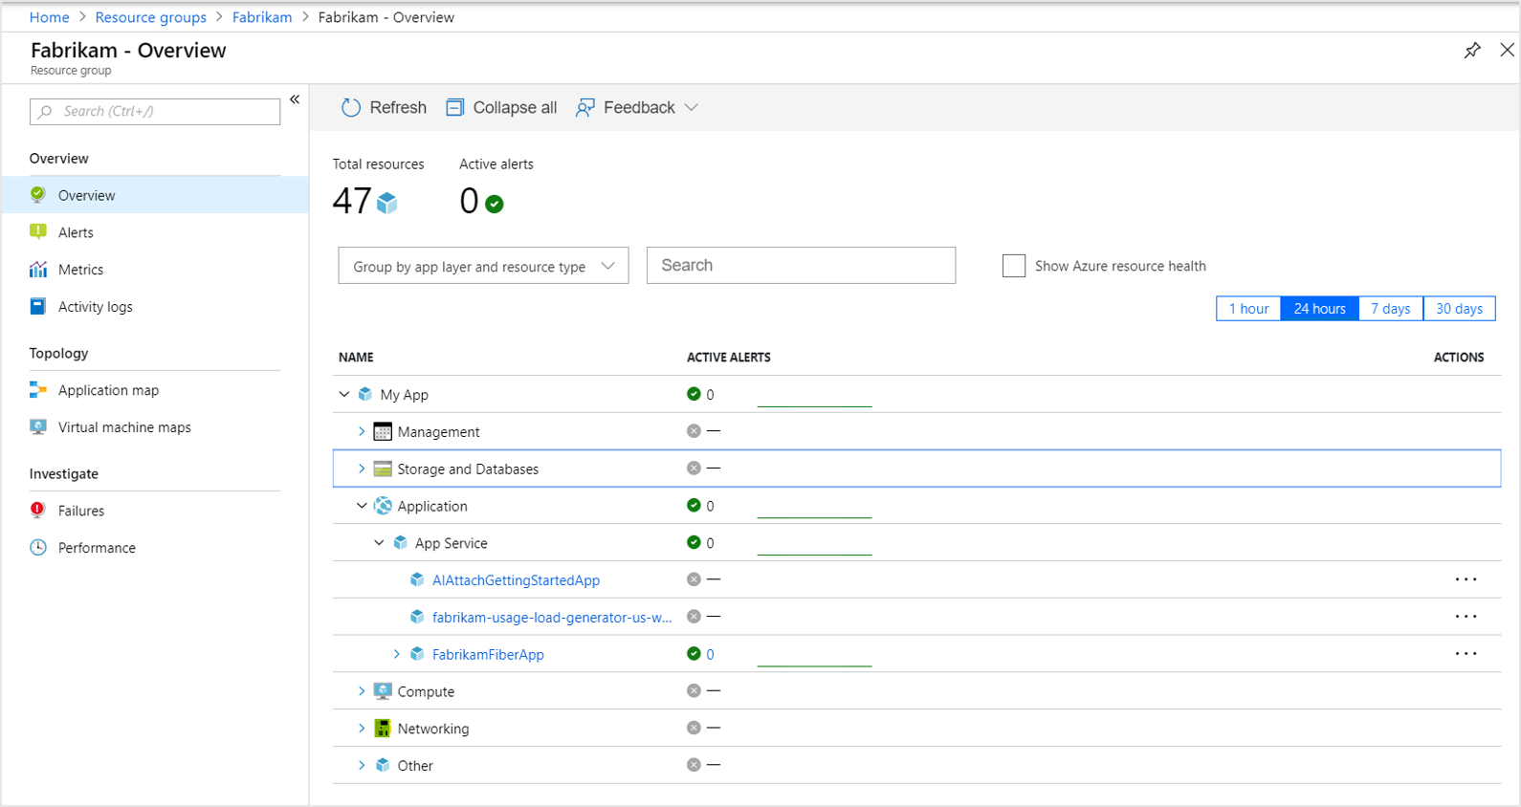Open Application map under Topology
Image resolution: width=1521 pixels, height=807 pixels.
pos(108,390)
